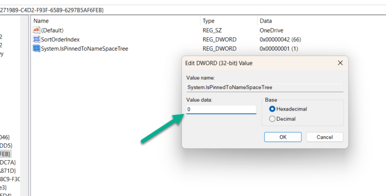Select the tree key ending in DD5}
Screen dimensions: 386x196
point(6,146)
